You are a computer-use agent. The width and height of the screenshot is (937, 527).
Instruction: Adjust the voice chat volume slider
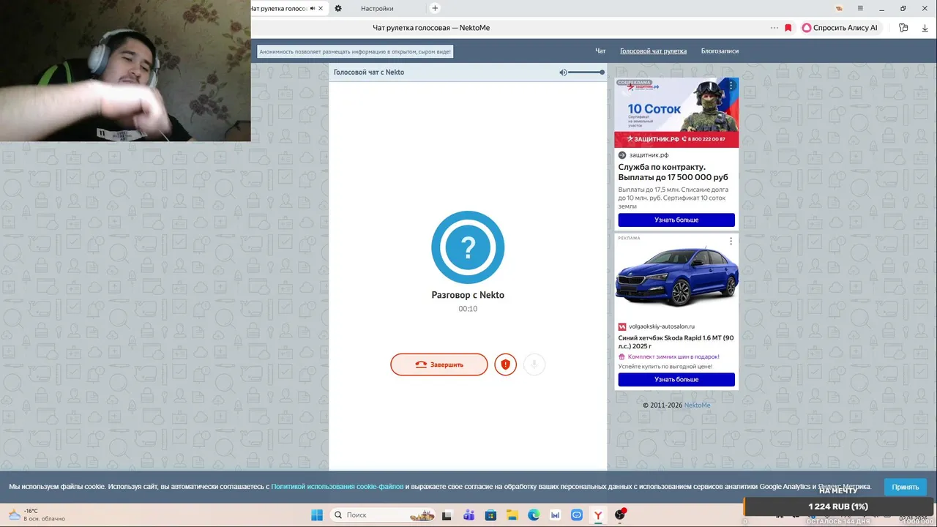[x=586, y=72]
